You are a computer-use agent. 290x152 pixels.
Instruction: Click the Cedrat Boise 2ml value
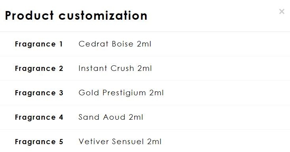[115, 44]
